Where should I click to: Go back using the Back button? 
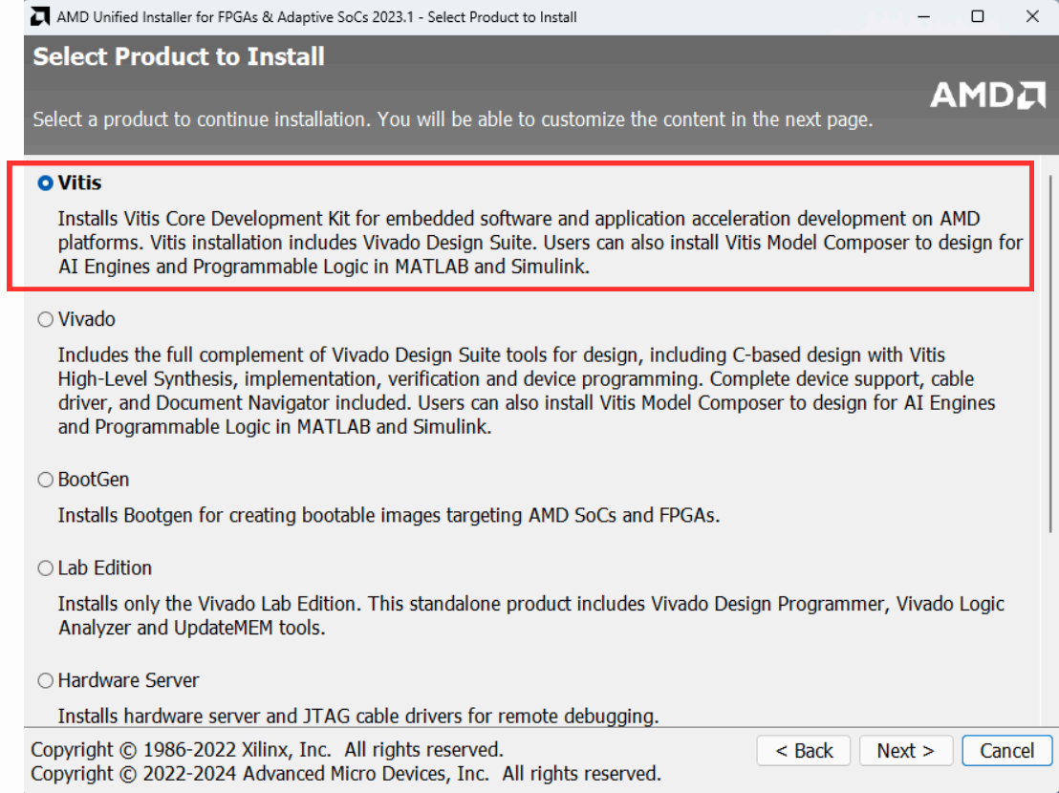pyautogui.click(x=804, y=751)
